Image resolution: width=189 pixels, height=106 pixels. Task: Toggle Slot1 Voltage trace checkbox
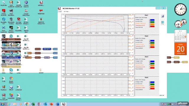(x=150, y=20)
